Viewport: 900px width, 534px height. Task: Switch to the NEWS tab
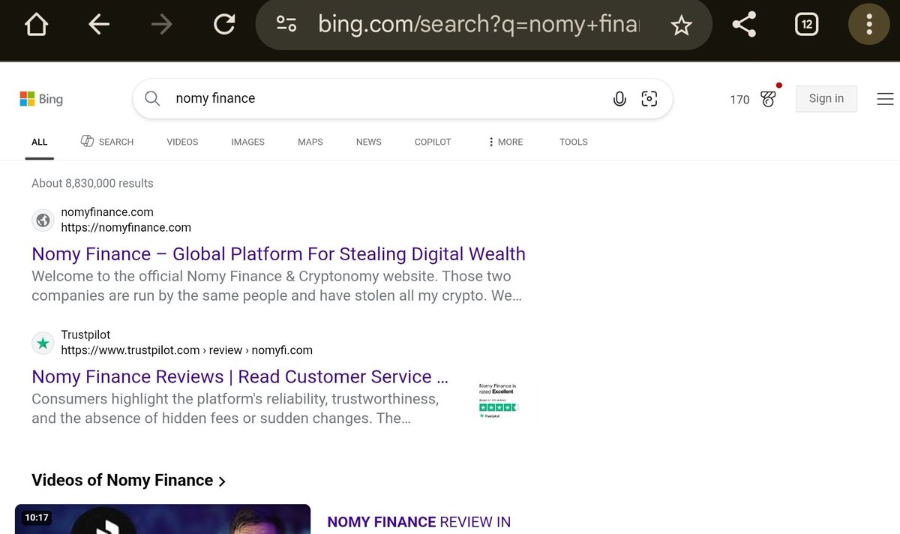click(369, 142)
